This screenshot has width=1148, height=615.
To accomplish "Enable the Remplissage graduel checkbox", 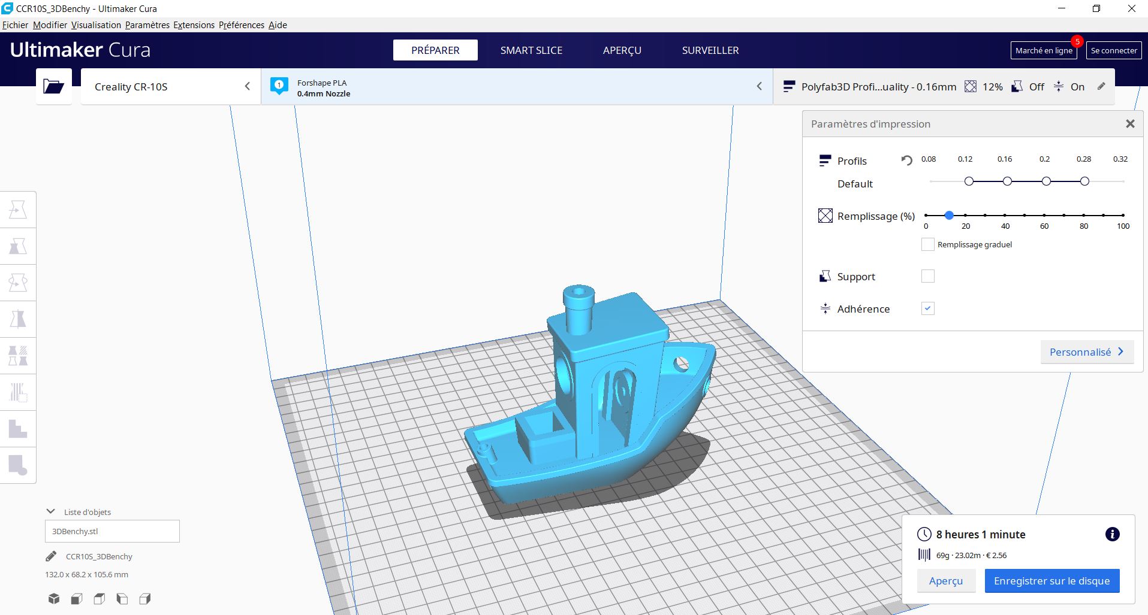I will tap(927, 244).
